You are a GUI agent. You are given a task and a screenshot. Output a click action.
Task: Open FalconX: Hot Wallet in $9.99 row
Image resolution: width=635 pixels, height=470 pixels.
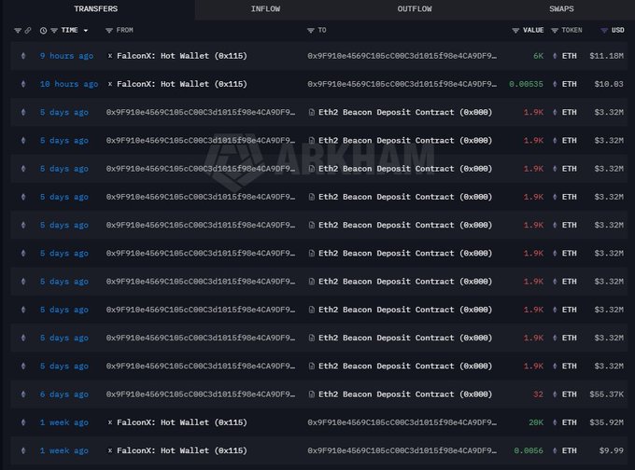click(182, 450)
